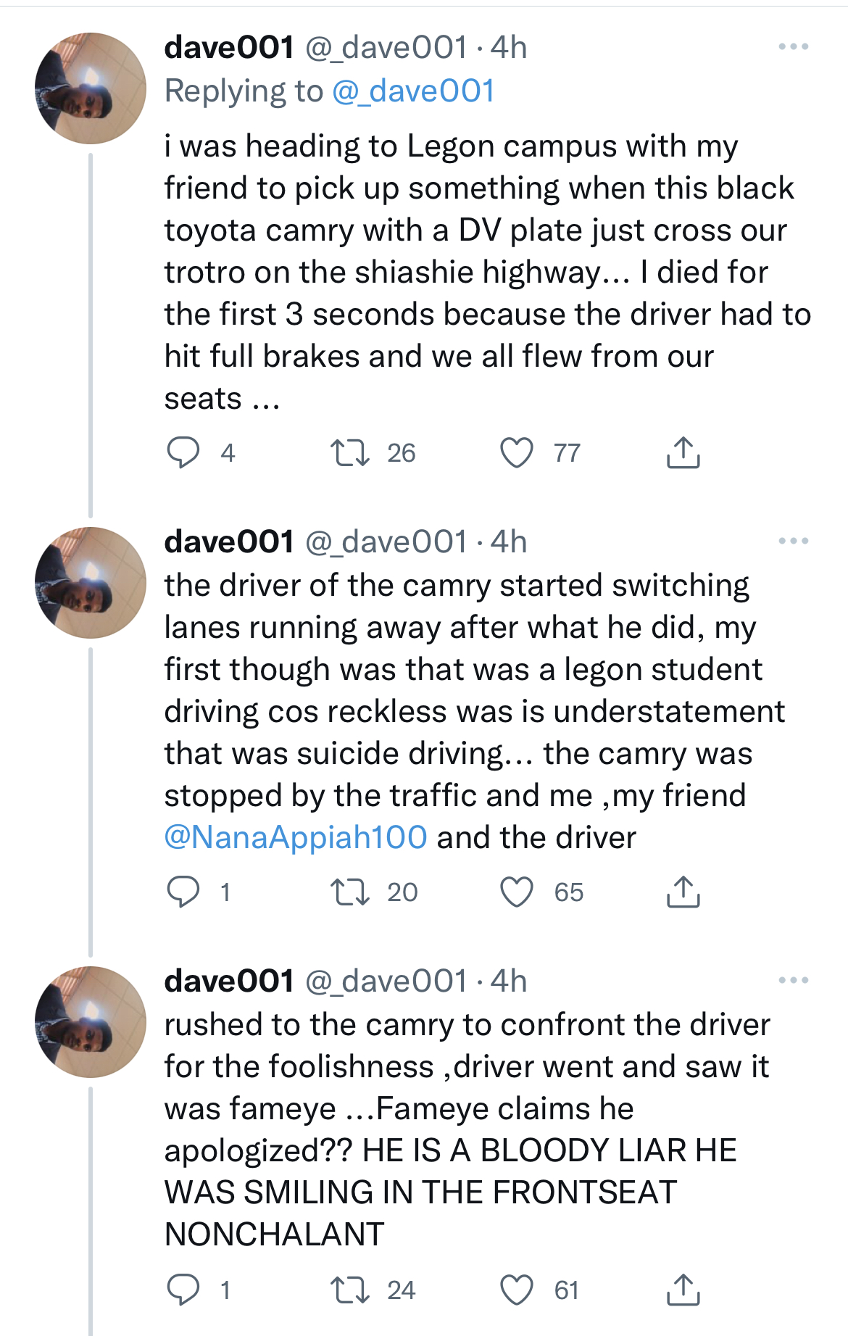Like the tweet with 61 likes

(517, 1290)
